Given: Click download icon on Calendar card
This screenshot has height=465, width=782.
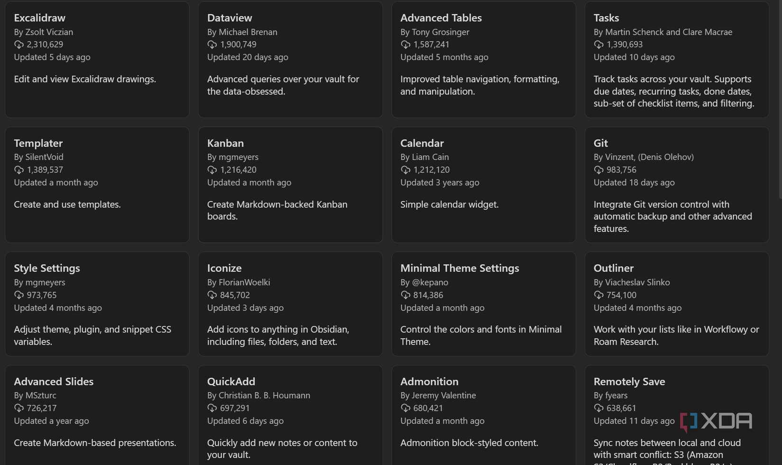Looking at the screenshot, I should [x=405, y=170].
